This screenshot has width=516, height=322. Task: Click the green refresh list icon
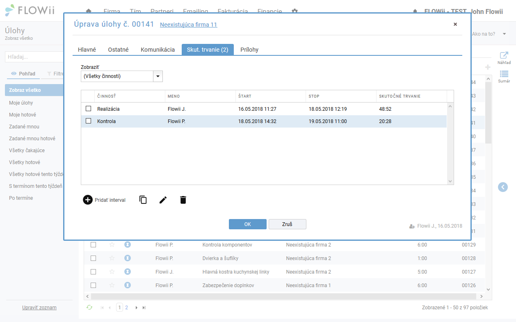coord(89,307)
